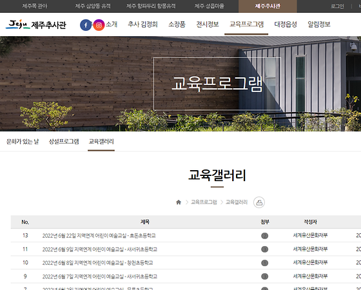The width and height of the screenshot is (361, 290).
Task: Open attachment badge for row 13
Action: (x=265, y=236)
